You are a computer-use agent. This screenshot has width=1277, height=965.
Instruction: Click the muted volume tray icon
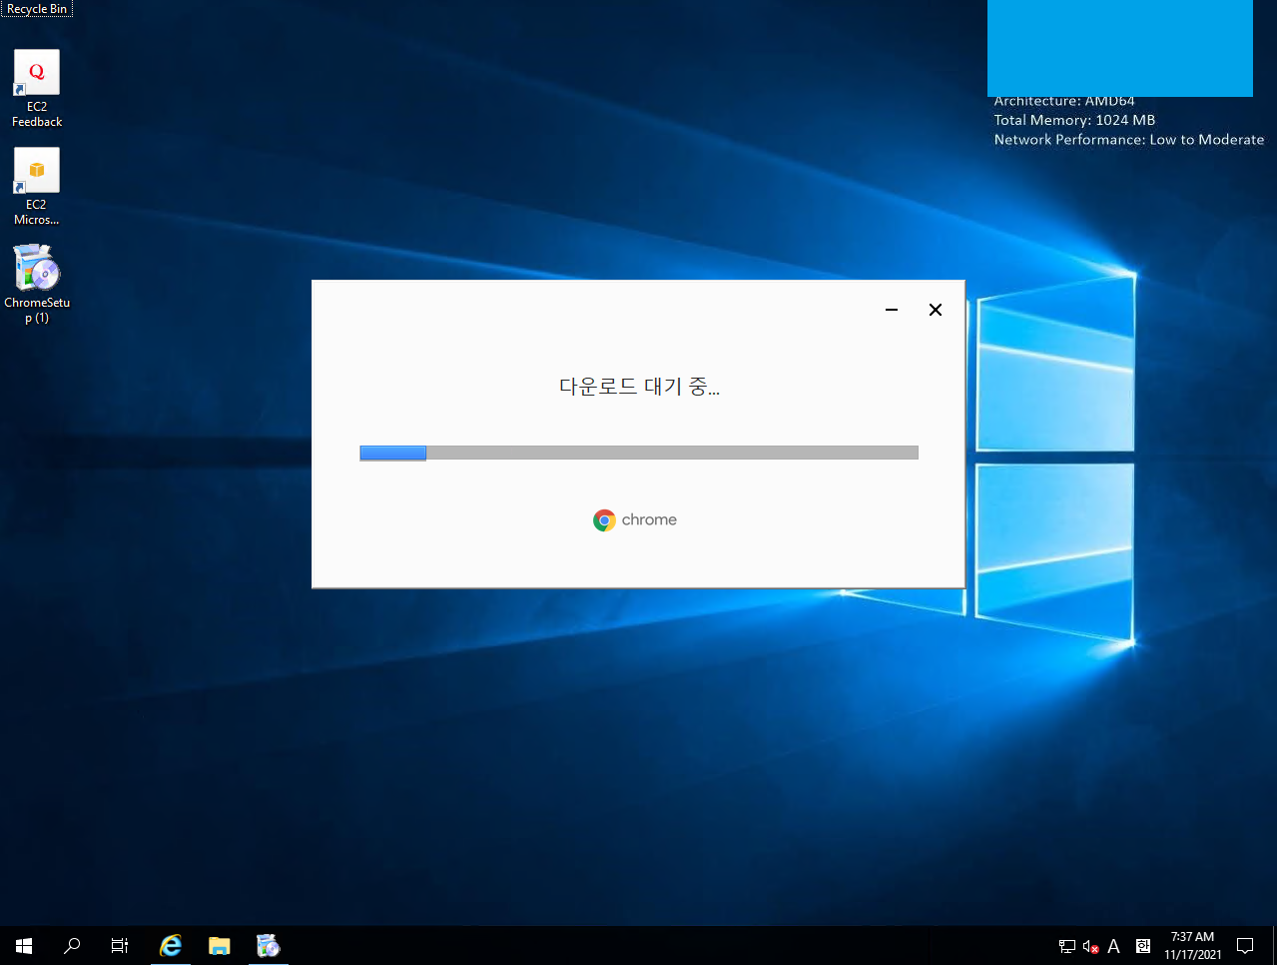(1090, 946)
